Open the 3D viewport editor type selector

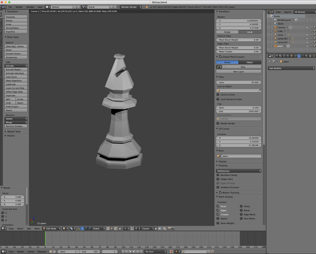4,229
